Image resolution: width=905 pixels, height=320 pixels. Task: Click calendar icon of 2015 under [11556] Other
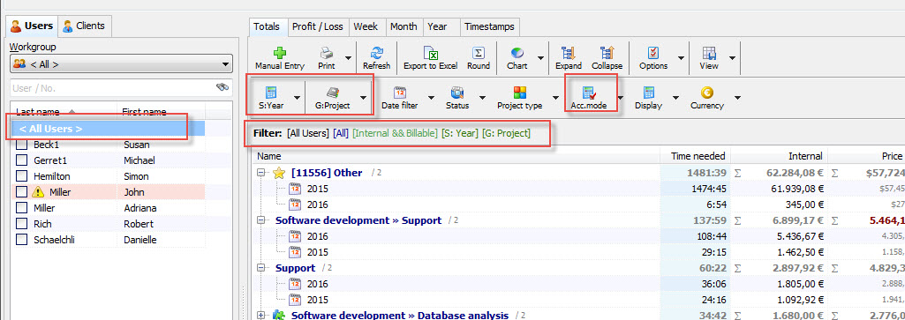295,188
